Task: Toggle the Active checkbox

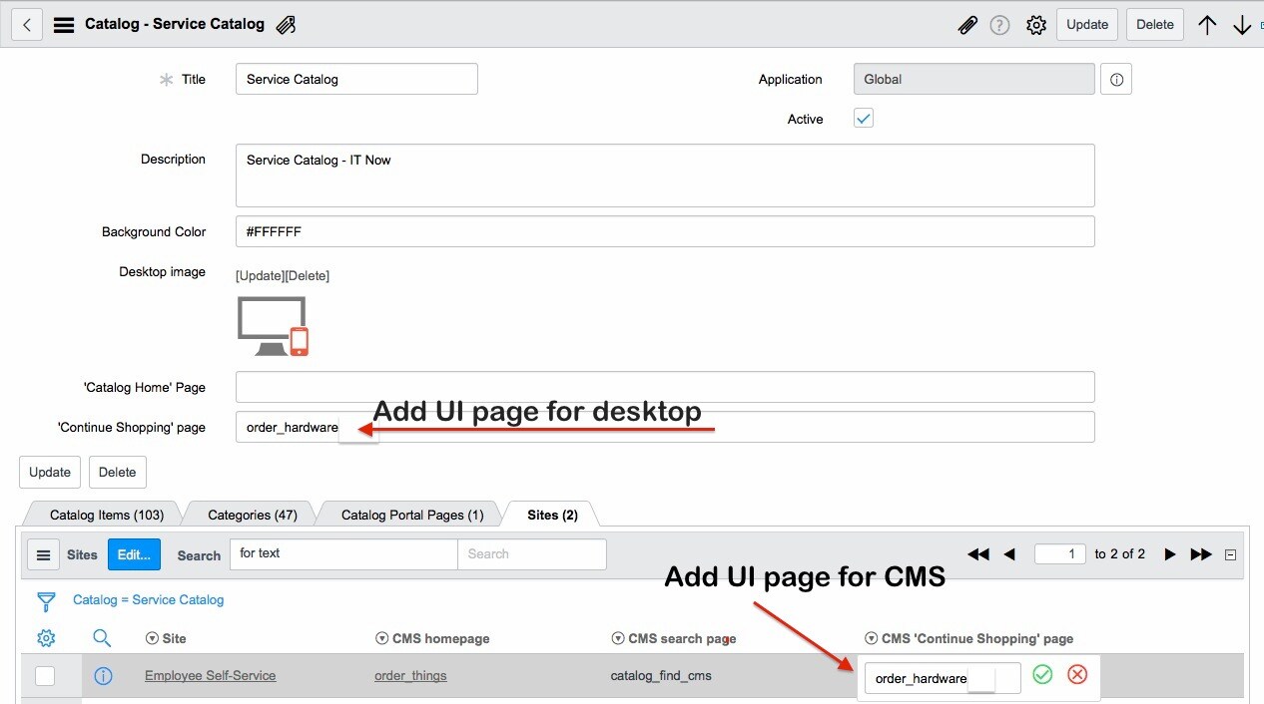Action: click(864, 119)
